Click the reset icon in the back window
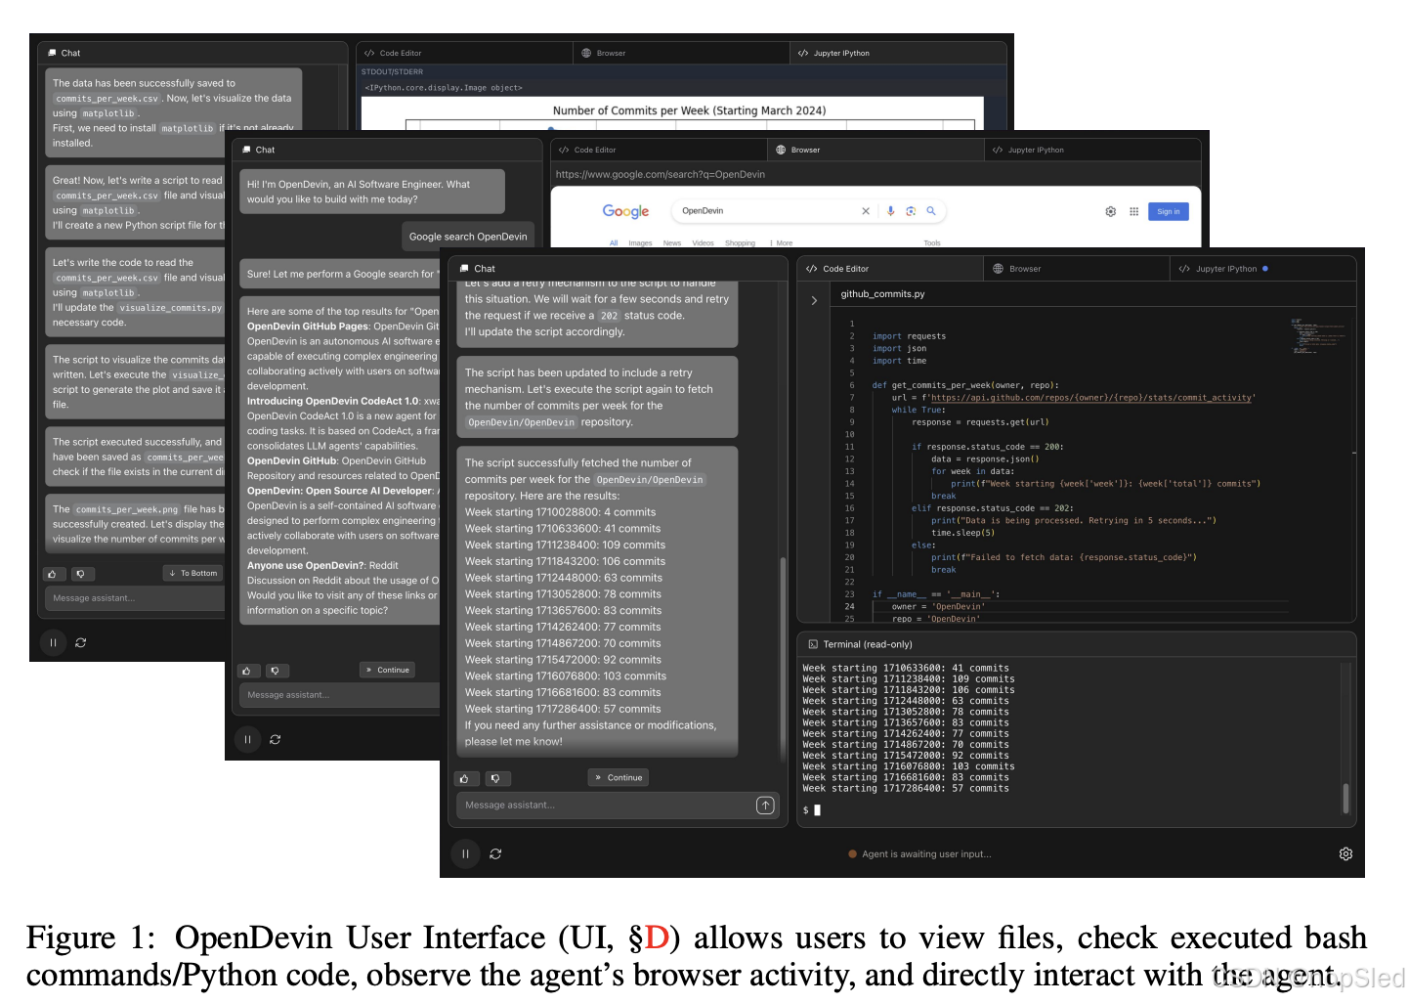 (80, 642)
